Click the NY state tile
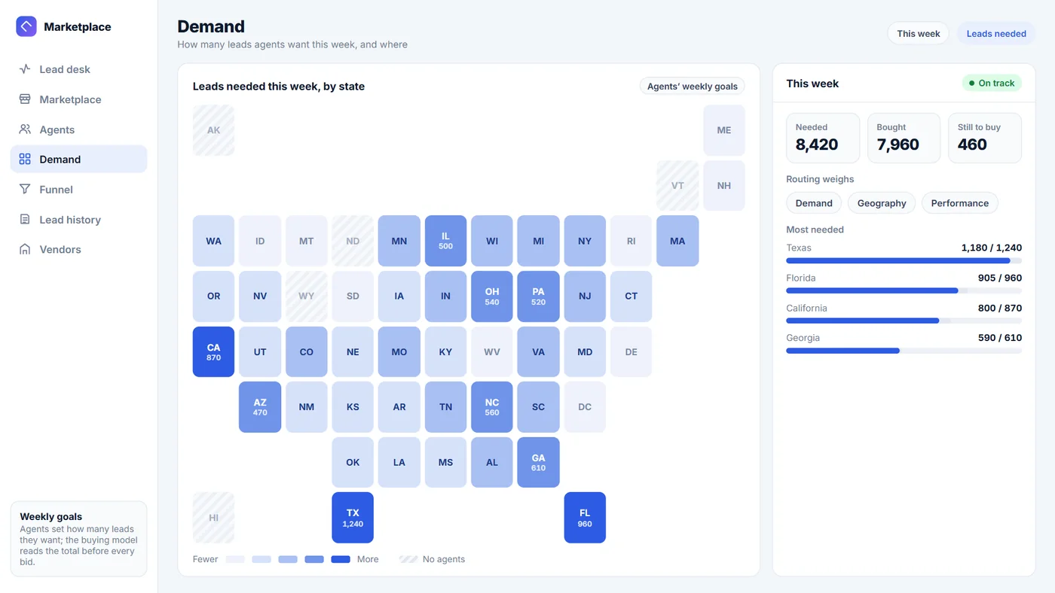1055x593 pixels. pos(585,241)
